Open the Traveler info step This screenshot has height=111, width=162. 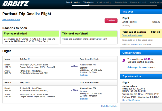pos(121,2)
